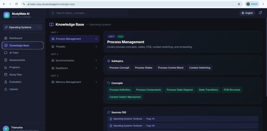Click the AI Tutor chat bubble icon
This screenshot has width=267, height=131.
(6, 53)
